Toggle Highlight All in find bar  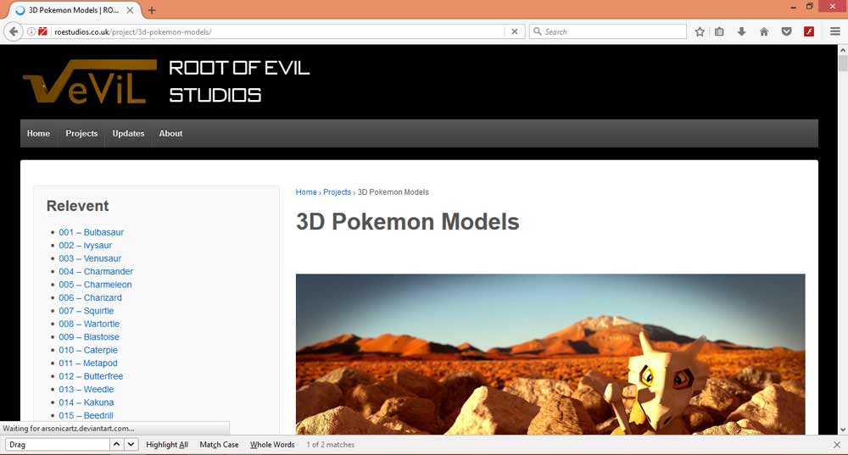167,445
